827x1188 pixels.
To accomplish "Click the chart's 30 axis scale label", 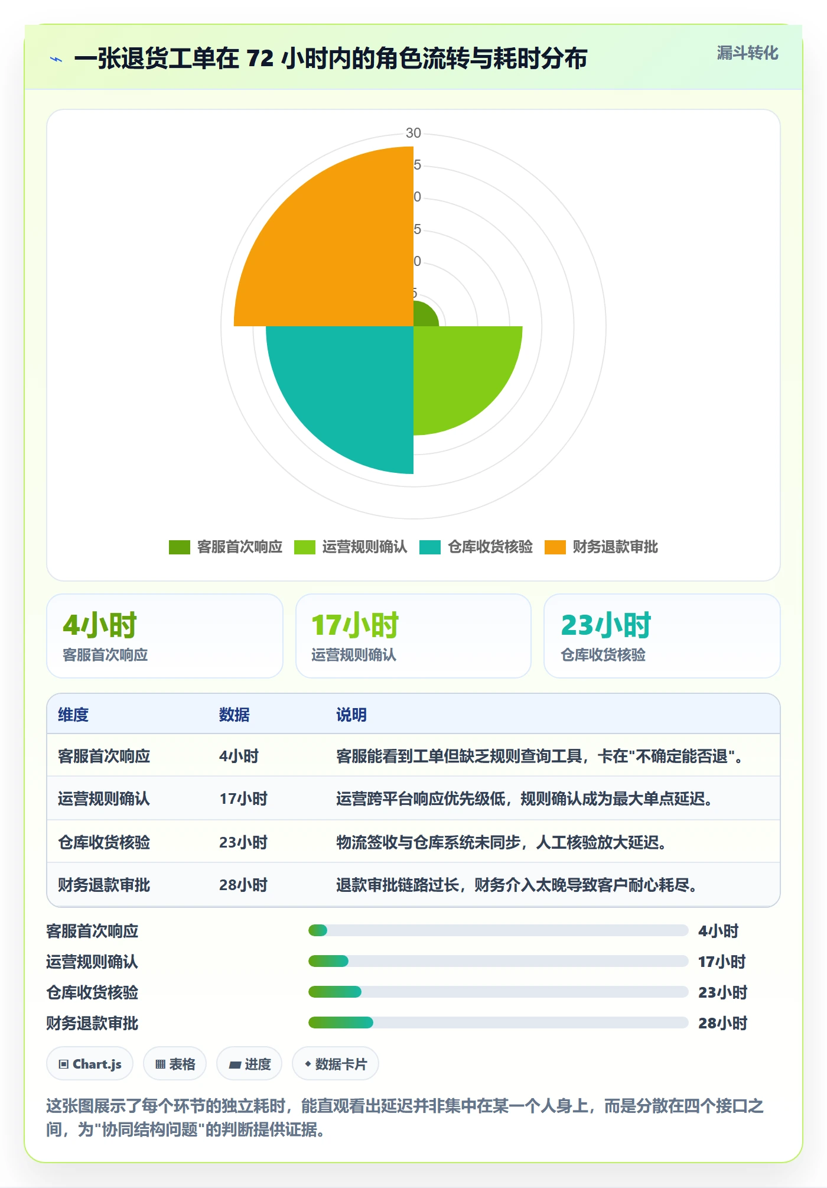I will pyautogui.click(x=413, y=133).
